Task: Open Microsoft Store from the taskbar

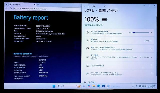Action: coord(104,86)
